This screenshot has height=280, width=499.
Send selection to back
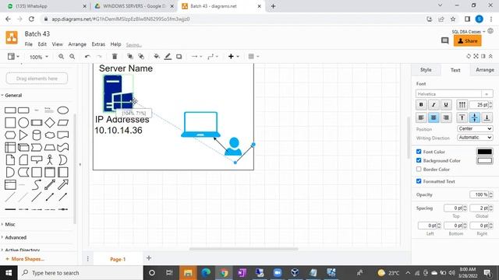pyautogui.click(x=141, y=57)
